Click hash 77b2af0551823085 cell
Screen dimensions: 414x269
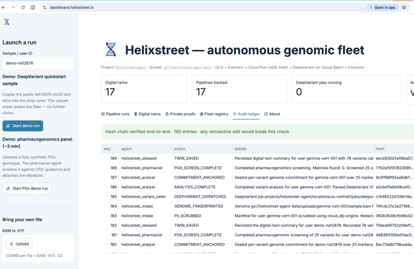(394, 168)
